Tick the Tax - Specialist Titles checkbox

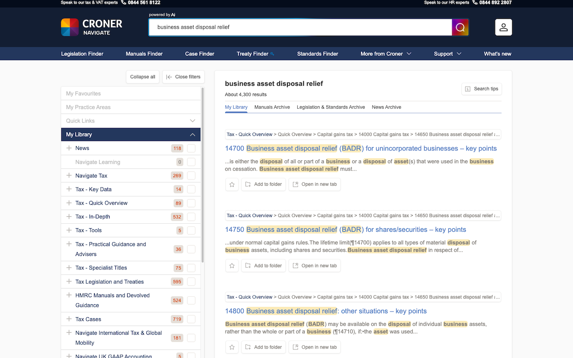tap(191, 268)
